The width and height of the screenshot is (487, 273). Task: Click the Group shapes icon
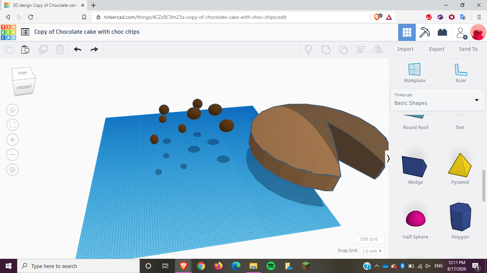click(x=326, y=49)
